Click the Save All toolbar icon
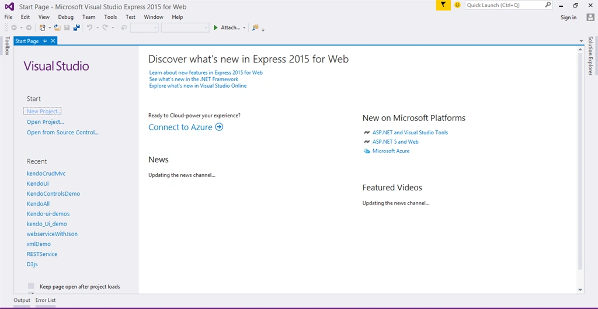This screenshot has width=598, height=309. coord(77,27)
